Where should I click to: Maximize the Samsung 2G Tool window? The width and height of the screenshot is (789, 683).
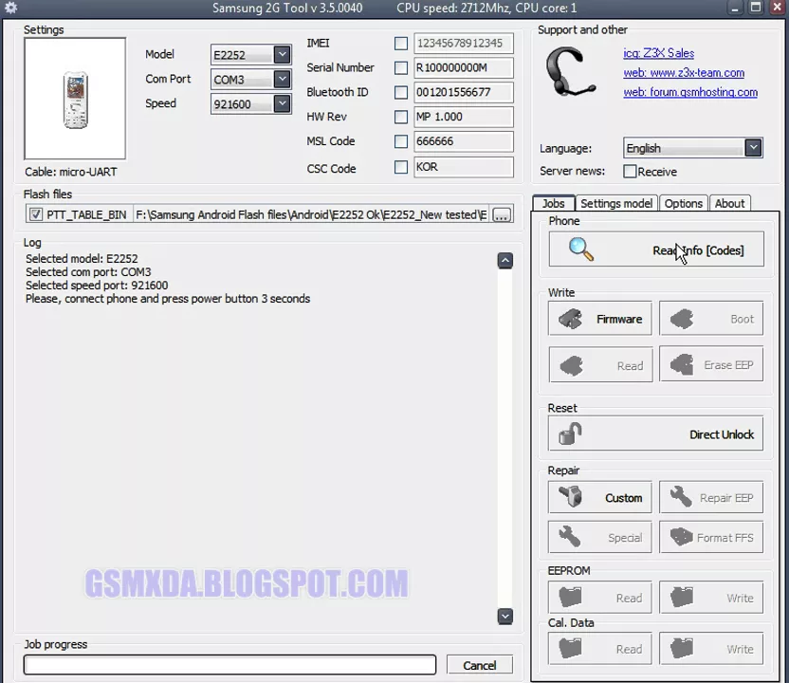[756, 8]
